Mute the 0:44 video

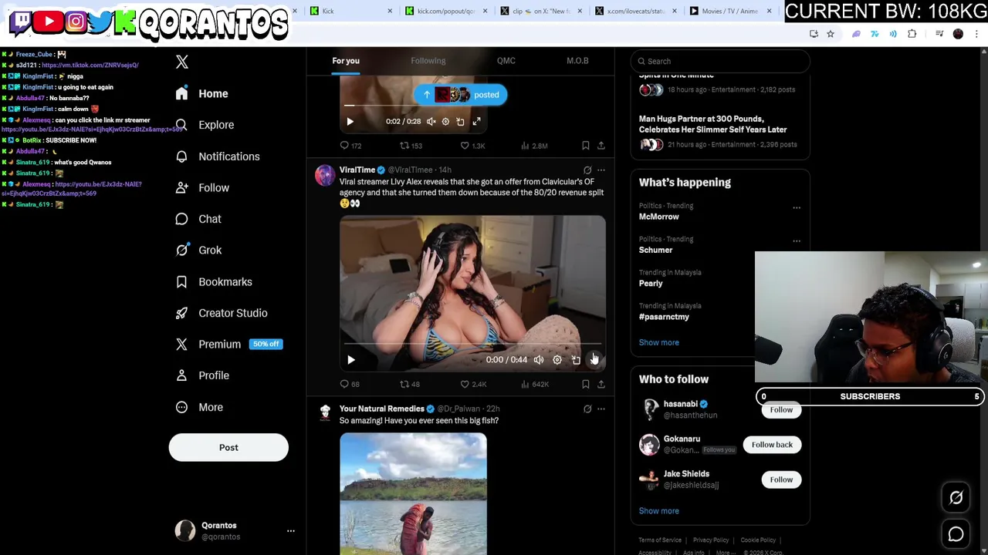point(539,360)
